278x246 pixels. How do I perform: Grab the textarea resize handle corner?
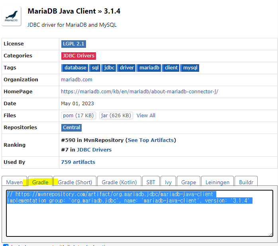coord(271,234)
